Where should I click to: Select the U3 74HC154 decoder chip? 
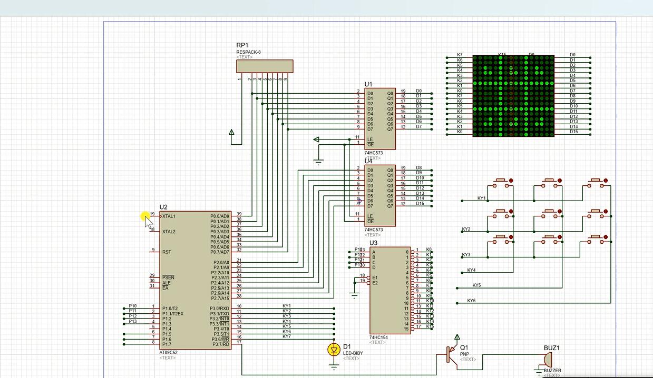click(x=390, y=290)
